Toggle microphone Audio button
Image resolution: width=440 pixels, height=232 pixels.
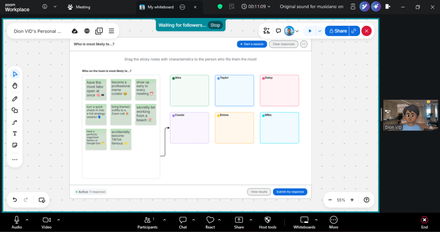pyautogui.click(x=17, y=223)
